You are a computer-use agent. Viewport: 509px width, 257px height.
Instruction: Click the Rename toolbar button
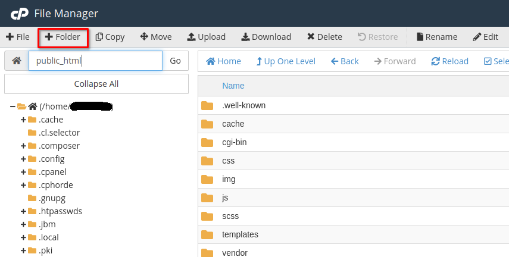click(x=436, y=37)
